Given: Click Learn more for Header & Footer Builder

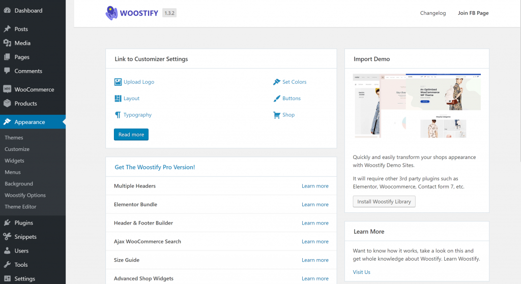Looking at the screenshot, I should pyautogui.click(x=315, y=223).
